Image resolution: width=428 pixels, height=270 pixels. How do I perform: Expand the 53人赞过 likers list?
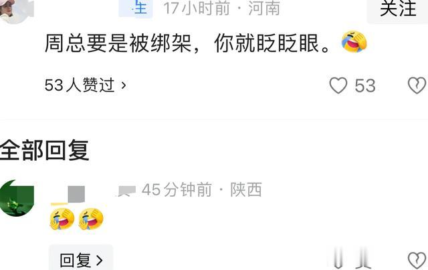click(x=85, y=85)
